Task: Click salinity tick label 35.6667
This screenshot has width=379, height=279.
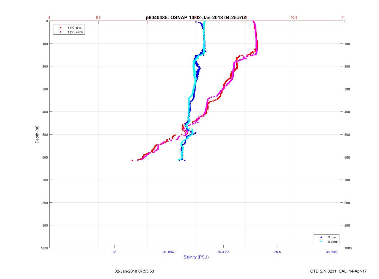Action: tap(332, 252)
